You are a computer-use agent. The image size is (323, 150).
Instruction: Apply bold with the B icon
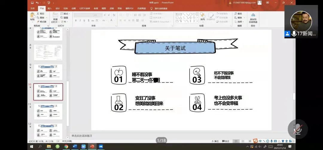click(76, 21)
